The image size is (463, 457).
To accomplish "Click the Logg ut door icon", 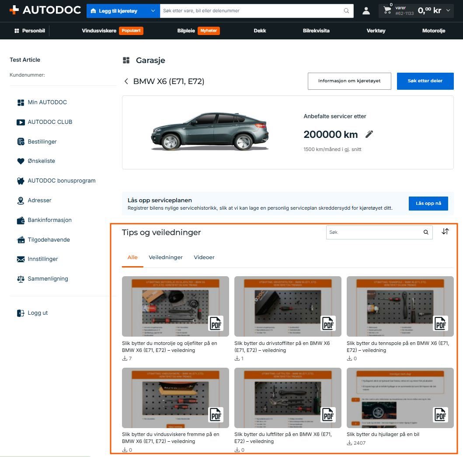I will [21, 313].
